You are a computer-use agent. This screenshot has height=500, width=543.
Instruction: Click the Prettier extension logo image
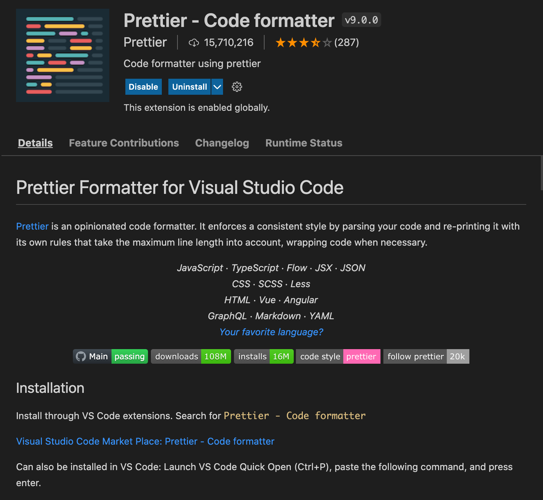63,55
